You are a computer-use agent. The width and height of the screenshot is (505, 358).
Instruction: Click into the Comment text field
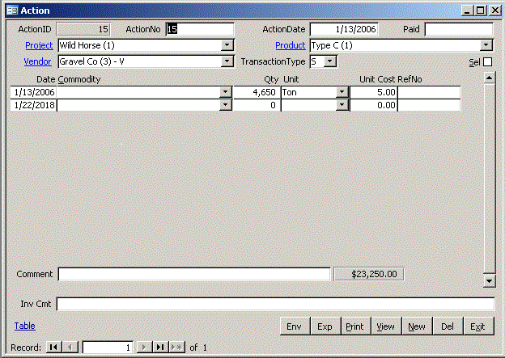(193, 274)
